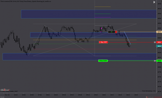Click the 09:52 time axis label

[x=96, y=95]
